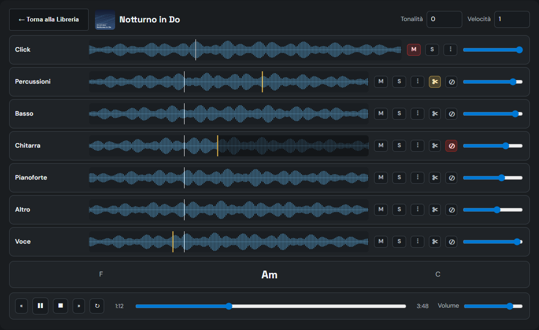Image resolution: width=539 pixels, height=330 pixels.
Task: Open Pianoforte track options menu
Action: pos(417,177)
